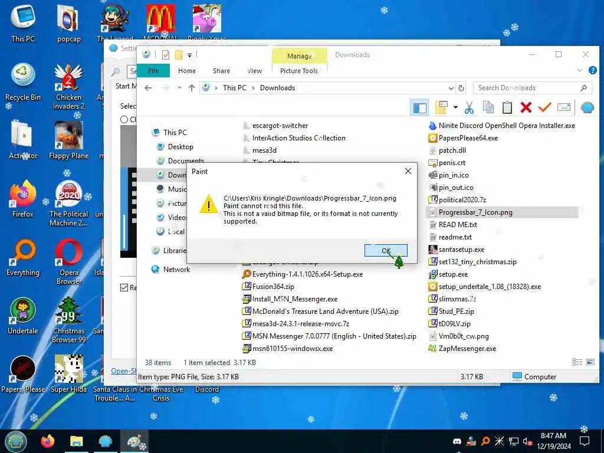
Task: Open the Recycle Bin desktop icon
Action: point(23,82)
